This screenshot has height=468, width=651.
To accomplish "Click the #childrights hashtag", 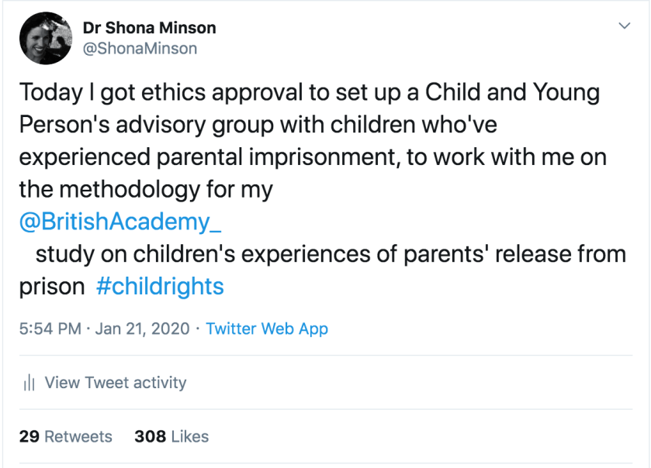I will 160,286.
